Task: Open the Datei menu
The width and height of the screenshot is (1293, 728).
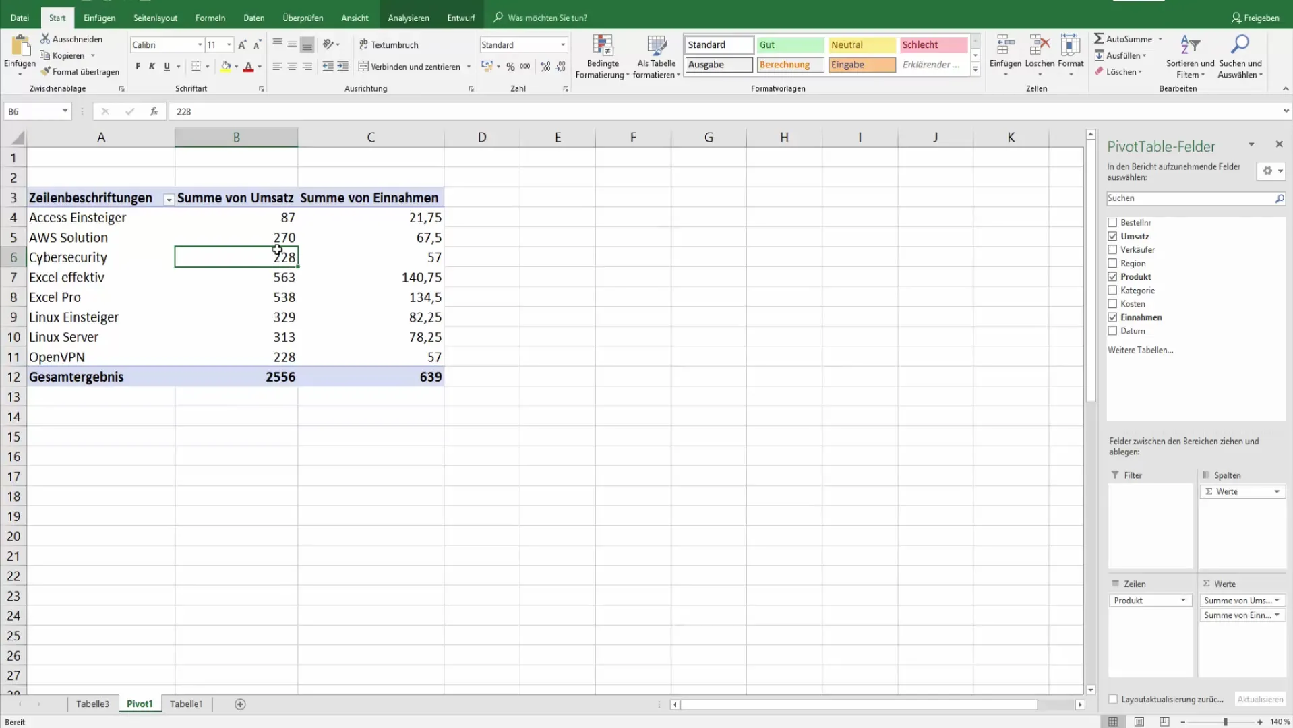Action: [x=20, y=18]
